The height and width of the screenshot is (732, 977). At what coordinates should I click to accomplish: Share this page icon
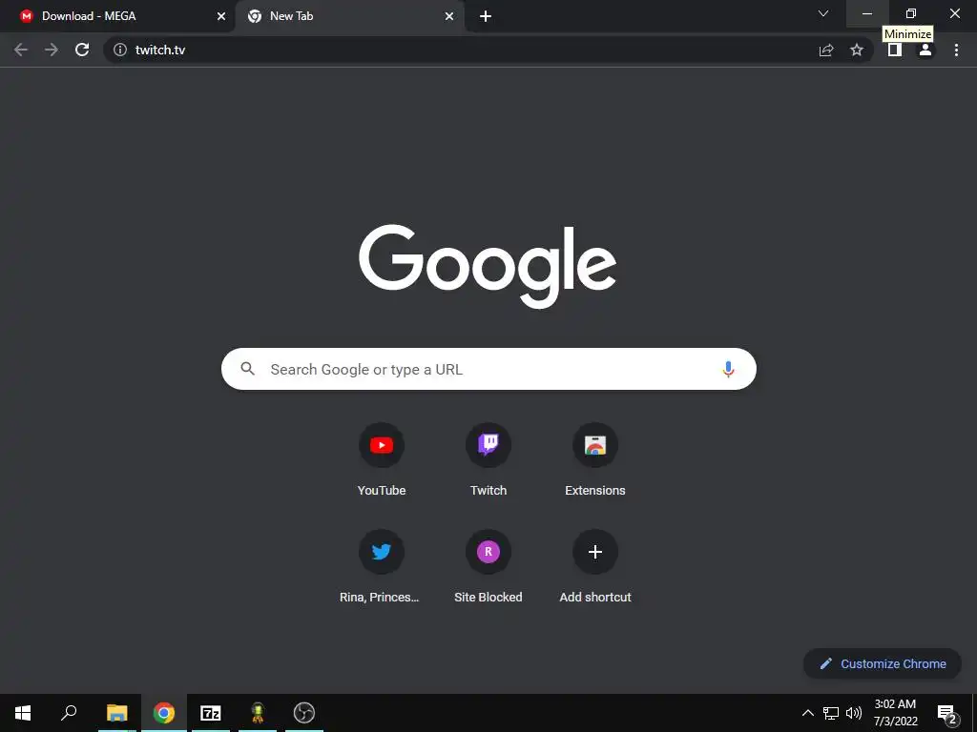(826, 50)
